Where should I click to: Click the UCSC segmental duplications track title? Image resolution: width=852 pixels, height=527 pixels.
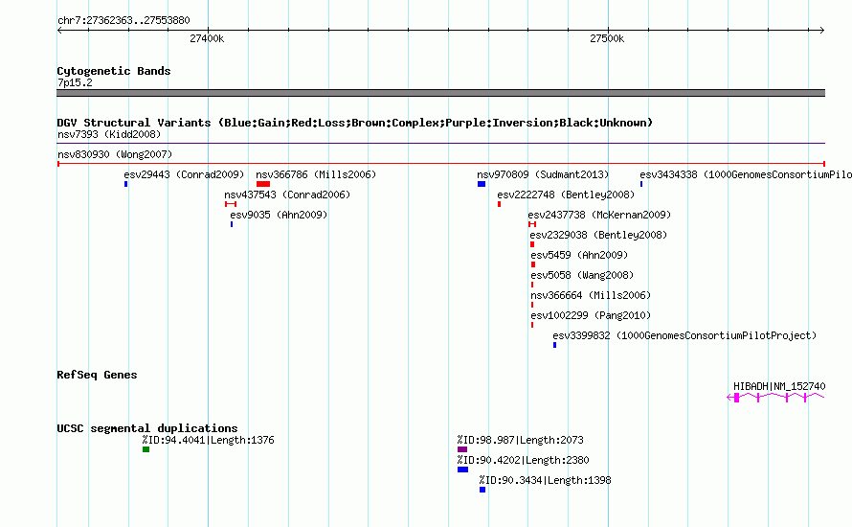147,428
